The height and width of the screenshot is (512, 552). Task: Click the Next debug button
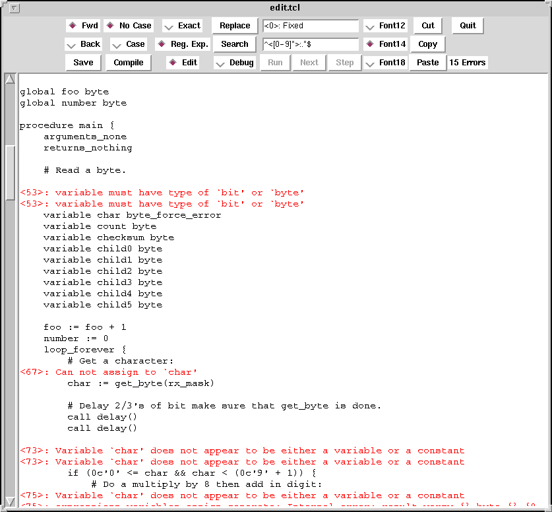click(309, 62)
